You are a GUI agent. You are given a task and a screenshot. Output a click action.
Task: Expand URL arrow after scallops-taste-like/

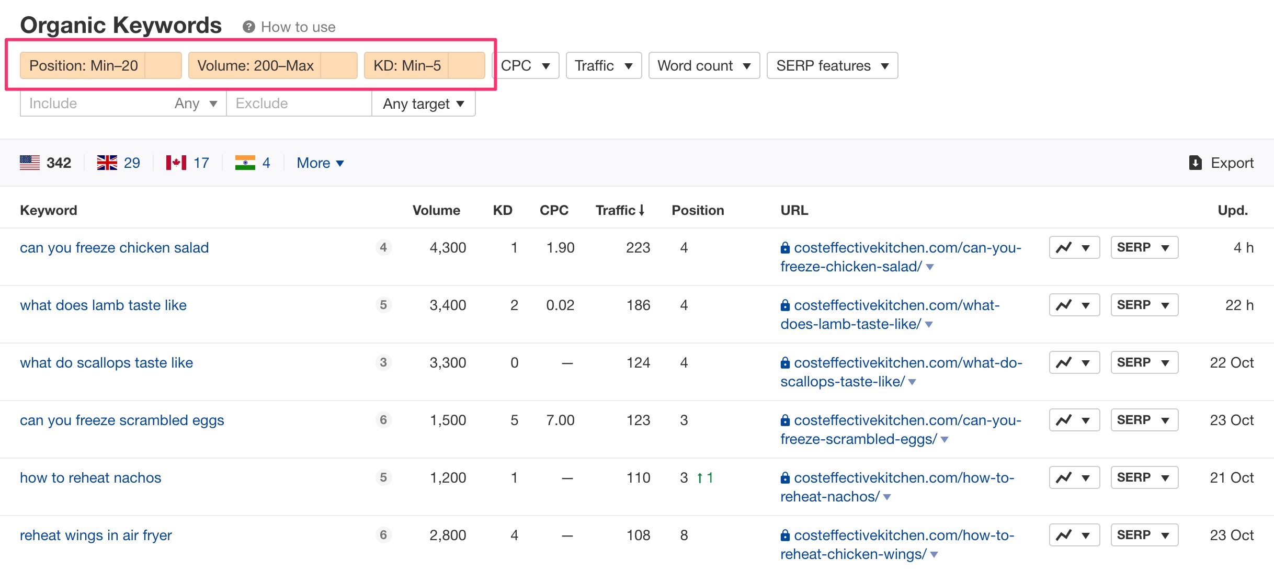[x=912, y=382]
